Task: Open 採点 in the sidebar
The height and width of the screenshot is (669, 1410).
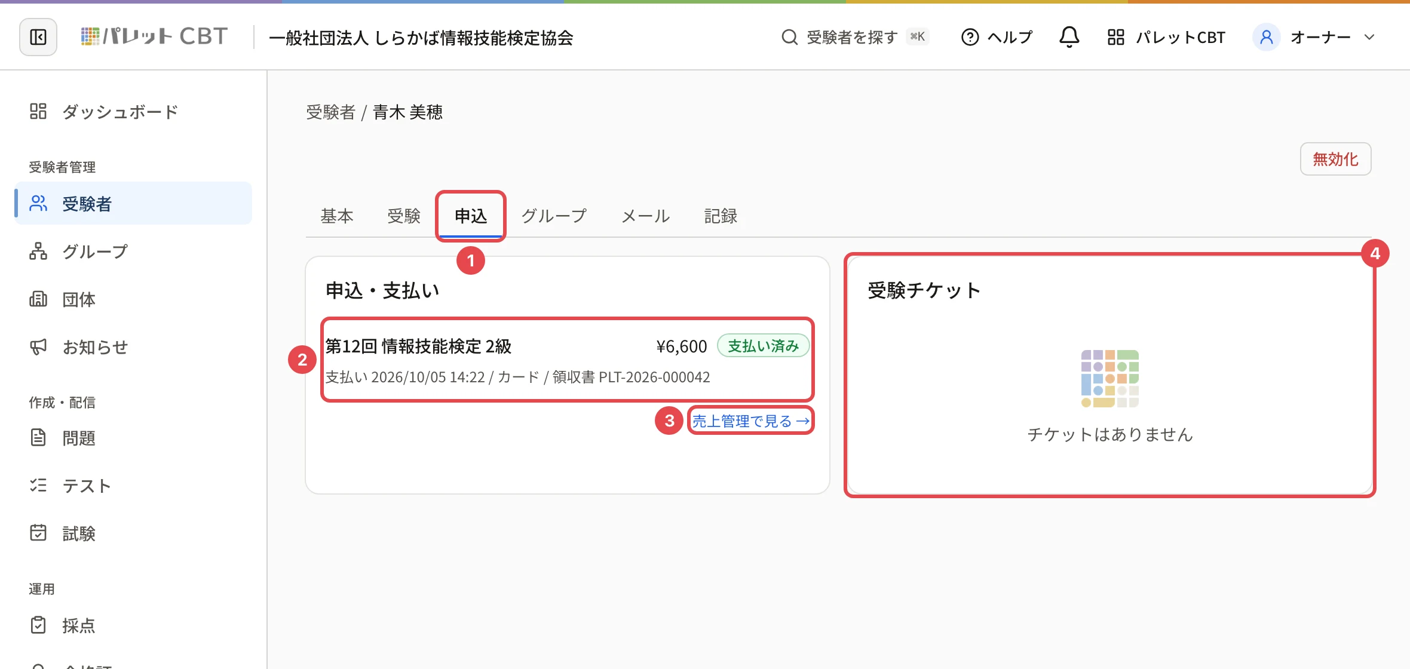Action: [x=133, y=625]
